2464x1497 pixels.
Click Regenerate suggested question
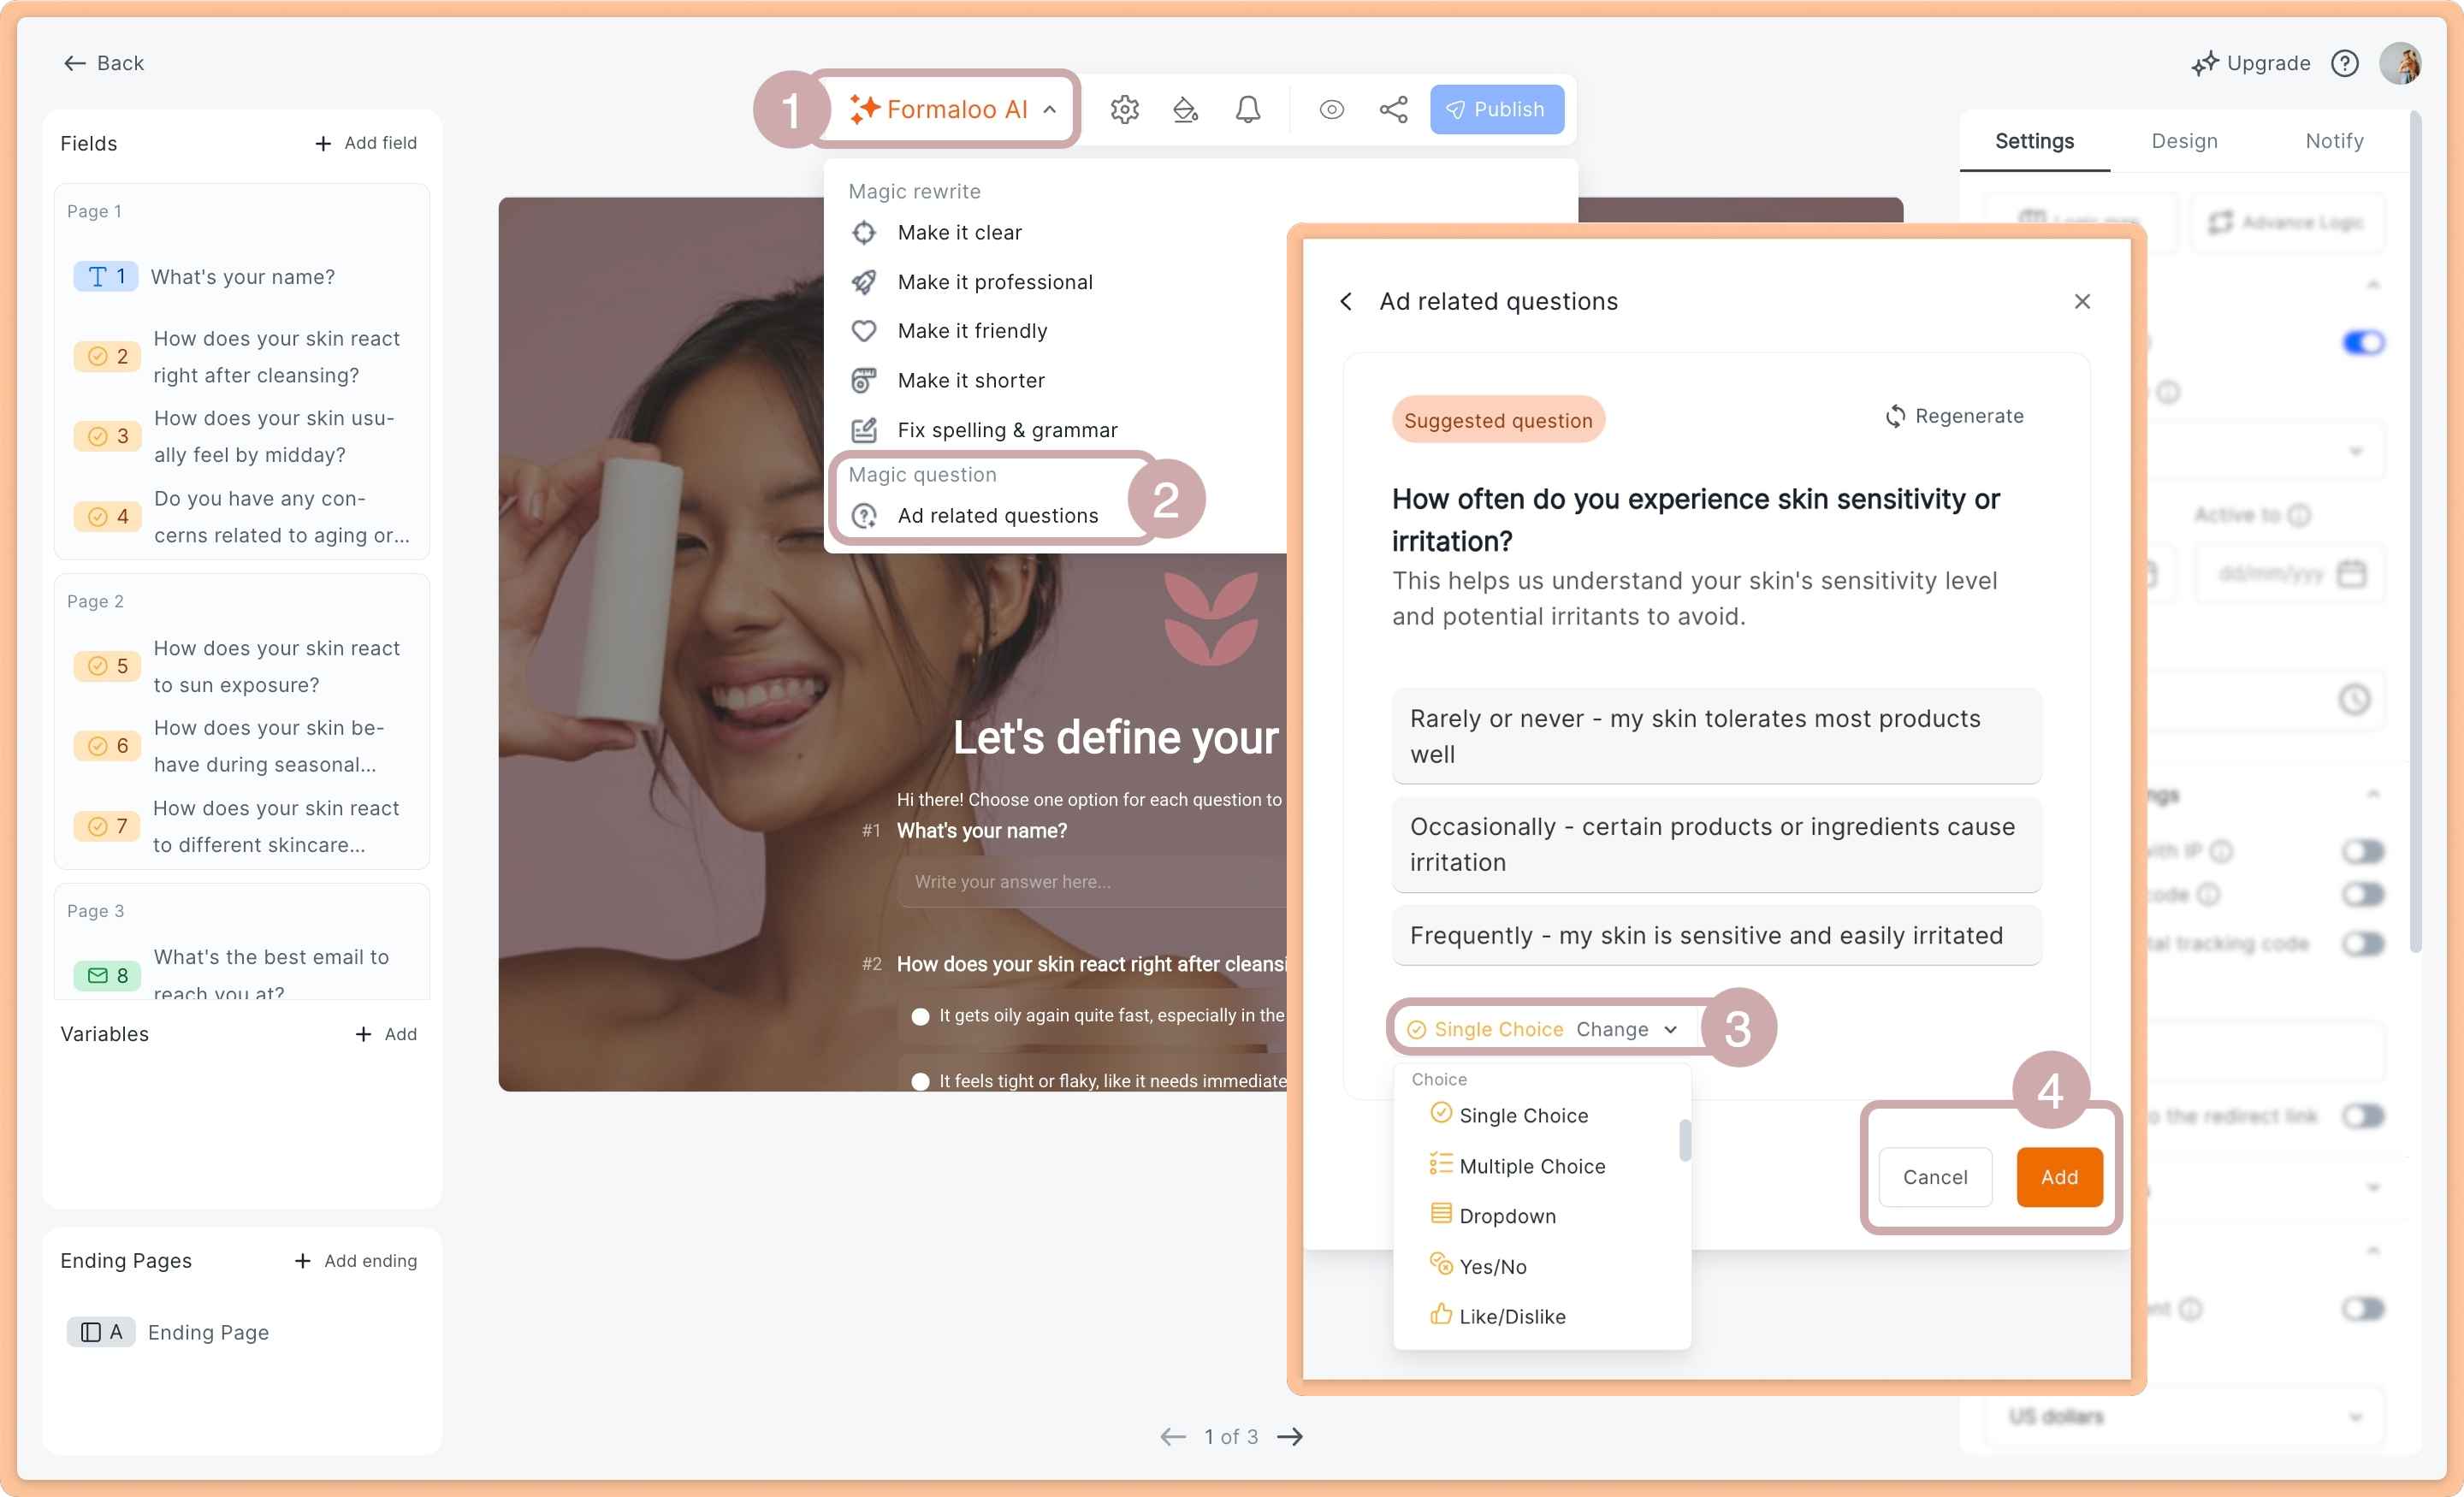pyautogui.click(x=1954, y=416)
